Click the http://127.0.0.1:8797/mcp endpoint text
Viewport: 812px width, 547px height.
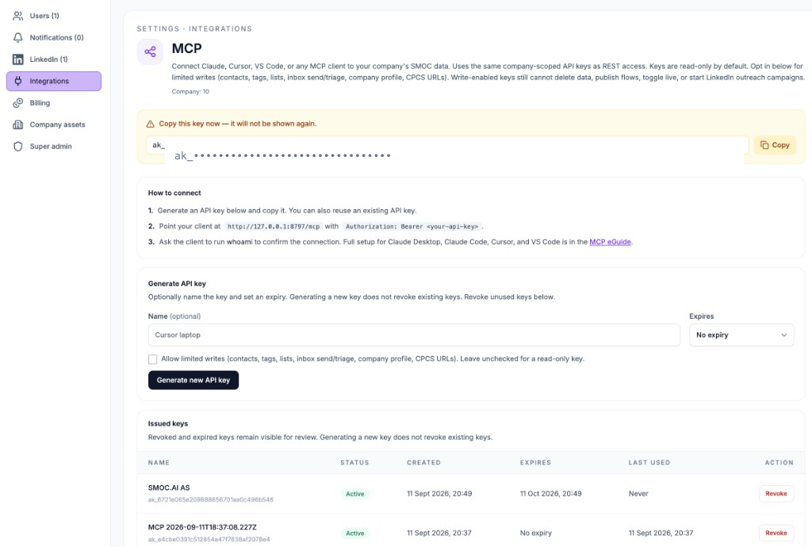[x=274, y=227]
